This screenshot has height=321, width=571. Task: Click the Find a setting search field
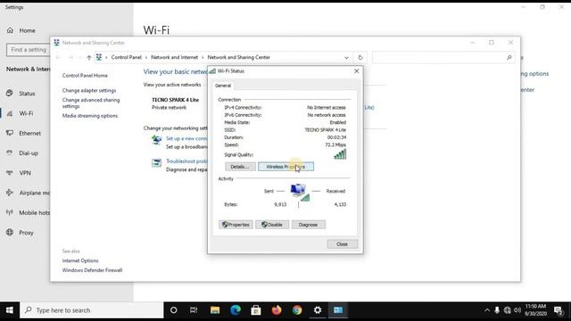(29, 50)
